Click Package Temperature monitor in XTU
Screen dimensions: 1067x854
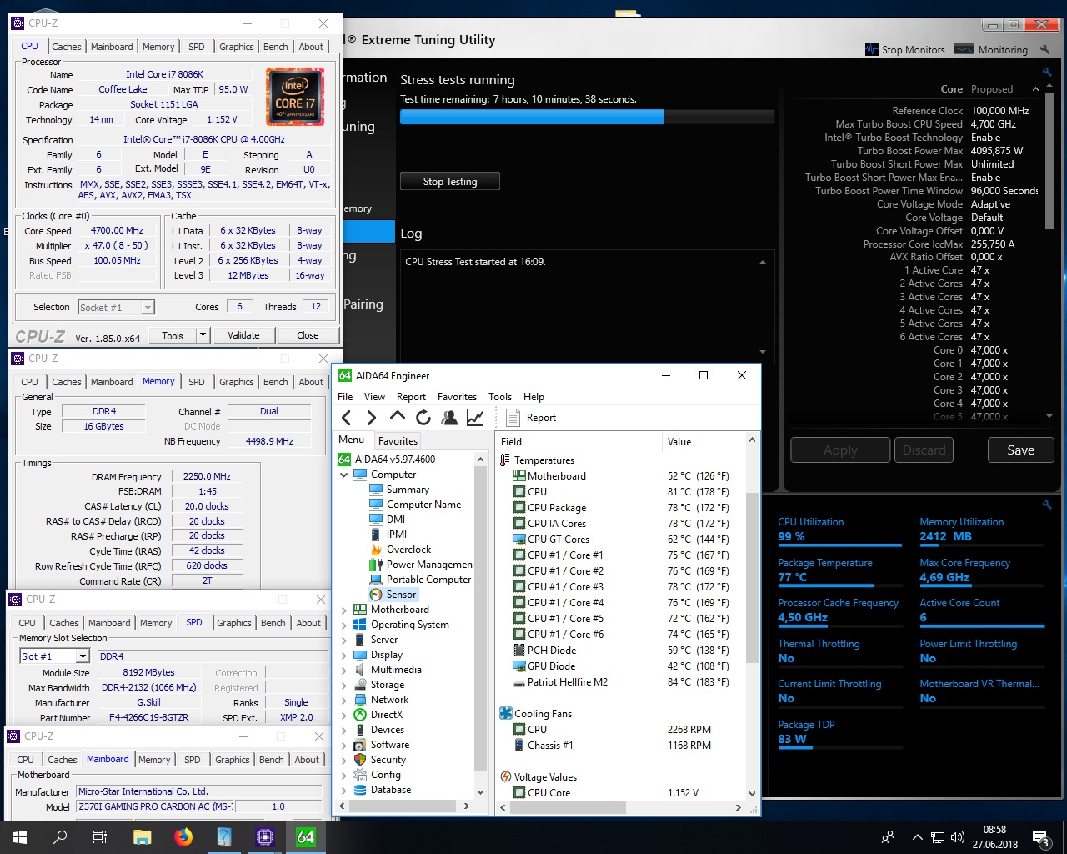[x=839, y=571]
